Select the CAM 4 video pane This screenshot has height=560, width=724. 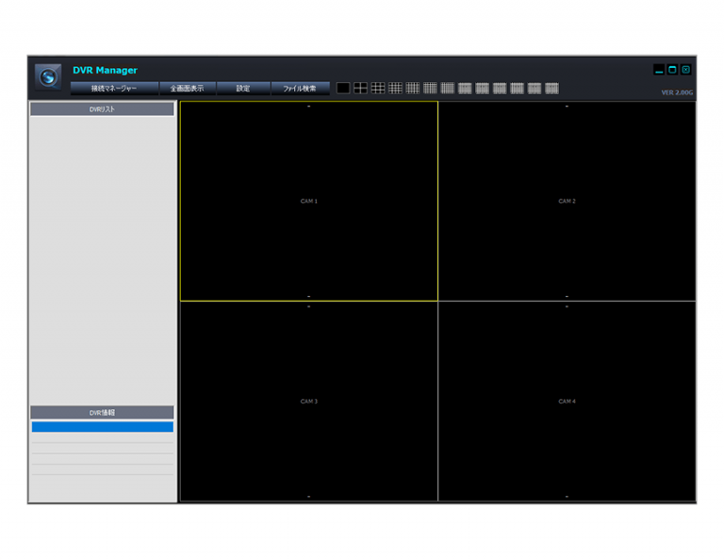[567, 401]
